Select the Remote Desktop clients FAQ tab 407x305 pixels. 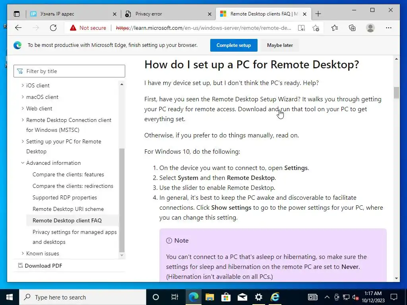pyautogui.click(x=263, y=14)
